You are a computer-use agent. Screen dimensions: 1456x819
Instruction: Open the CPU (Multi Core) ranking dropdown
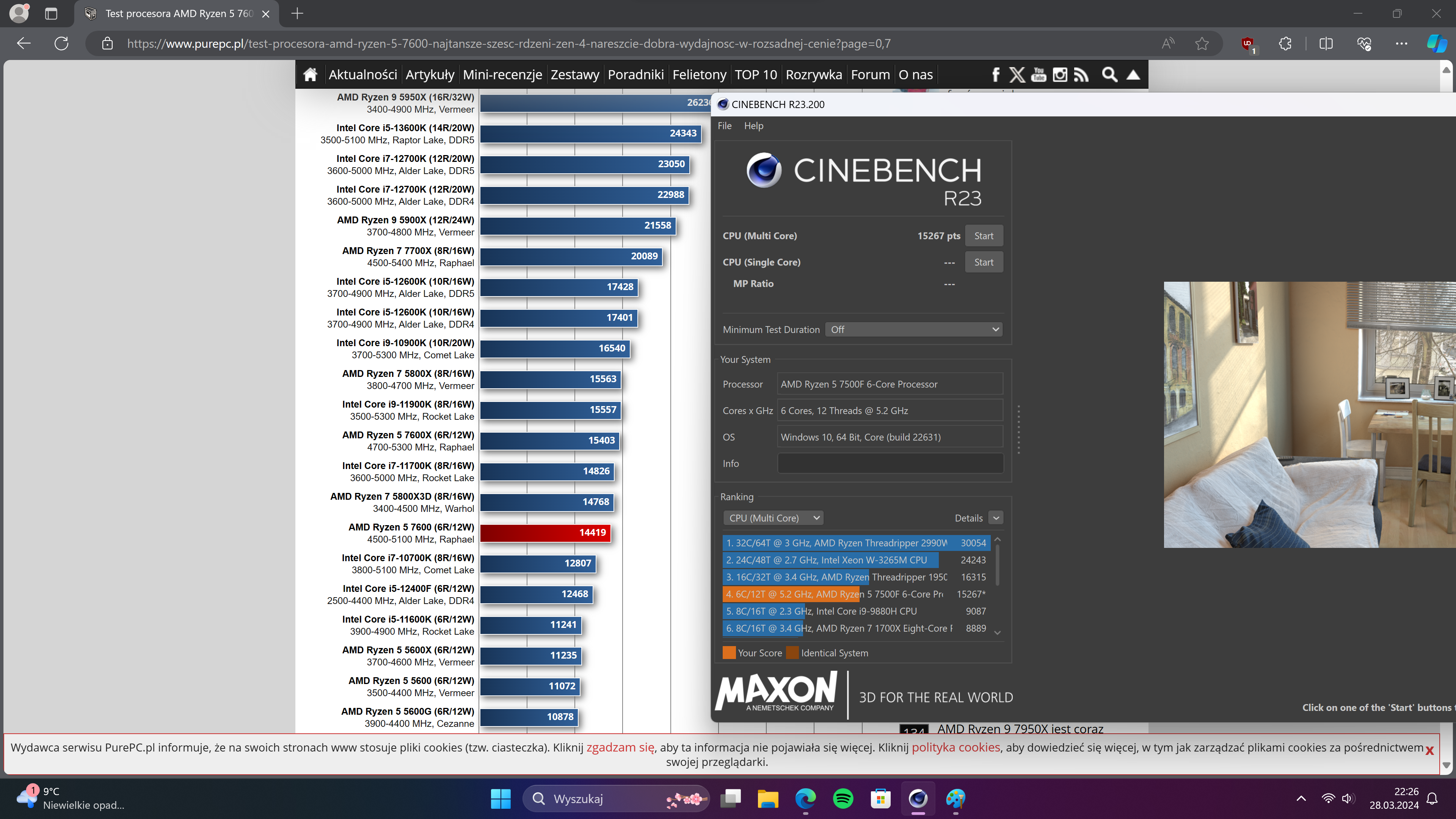click(x=773, y=518)
